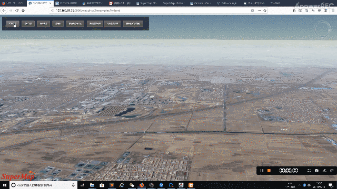The image size is (337, 189).
Task: Open the browser home page
Action: 23,10
